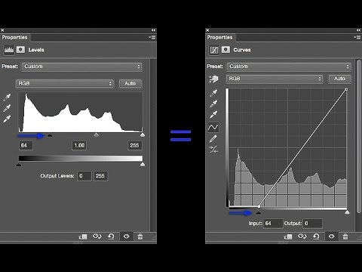
Task: Select the pencil draw curve tool
Action: click(213, 138)
